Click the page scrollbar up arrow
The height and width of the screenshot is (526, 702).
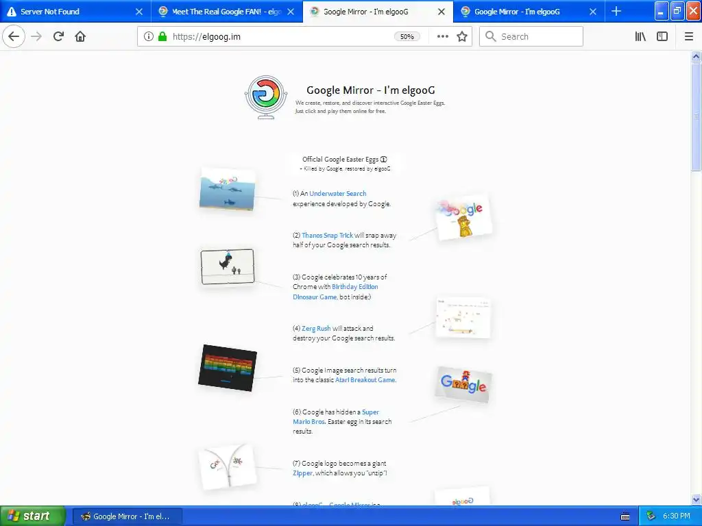coord(696,56)
